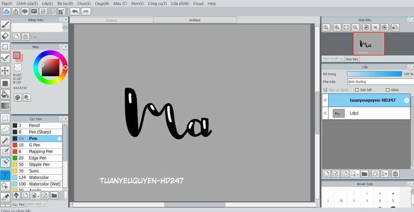
Task: Add a new folder layer
Action: click(365, 174)
